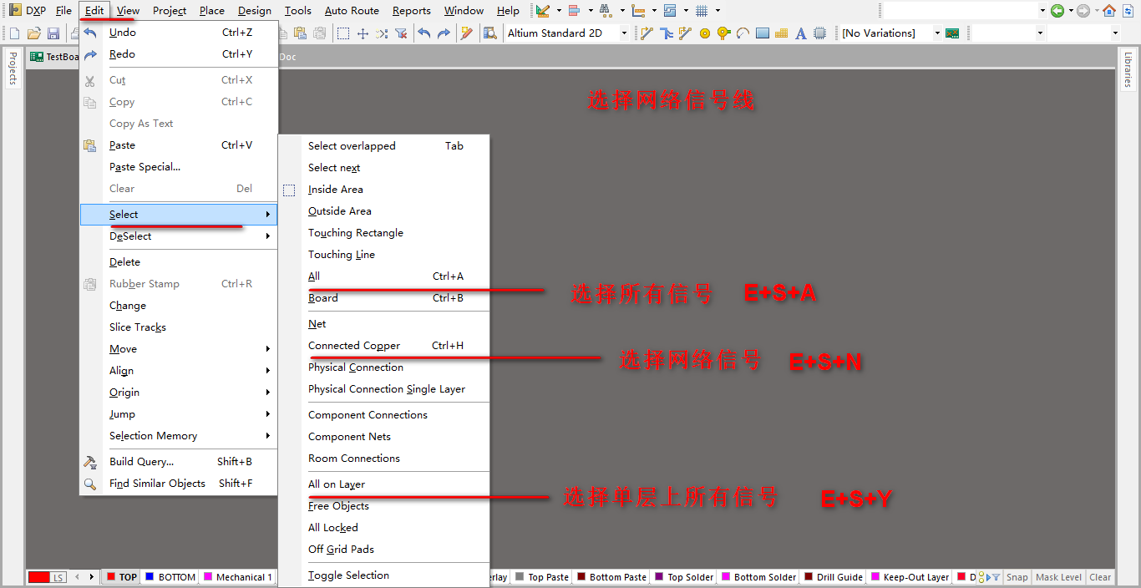This screenshot has width=1141, height=588.
Task: Click the red LS layer color swatch
Action: point(39,577)
